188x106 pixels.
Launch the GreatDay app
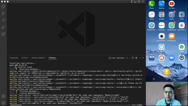point(162,26)
